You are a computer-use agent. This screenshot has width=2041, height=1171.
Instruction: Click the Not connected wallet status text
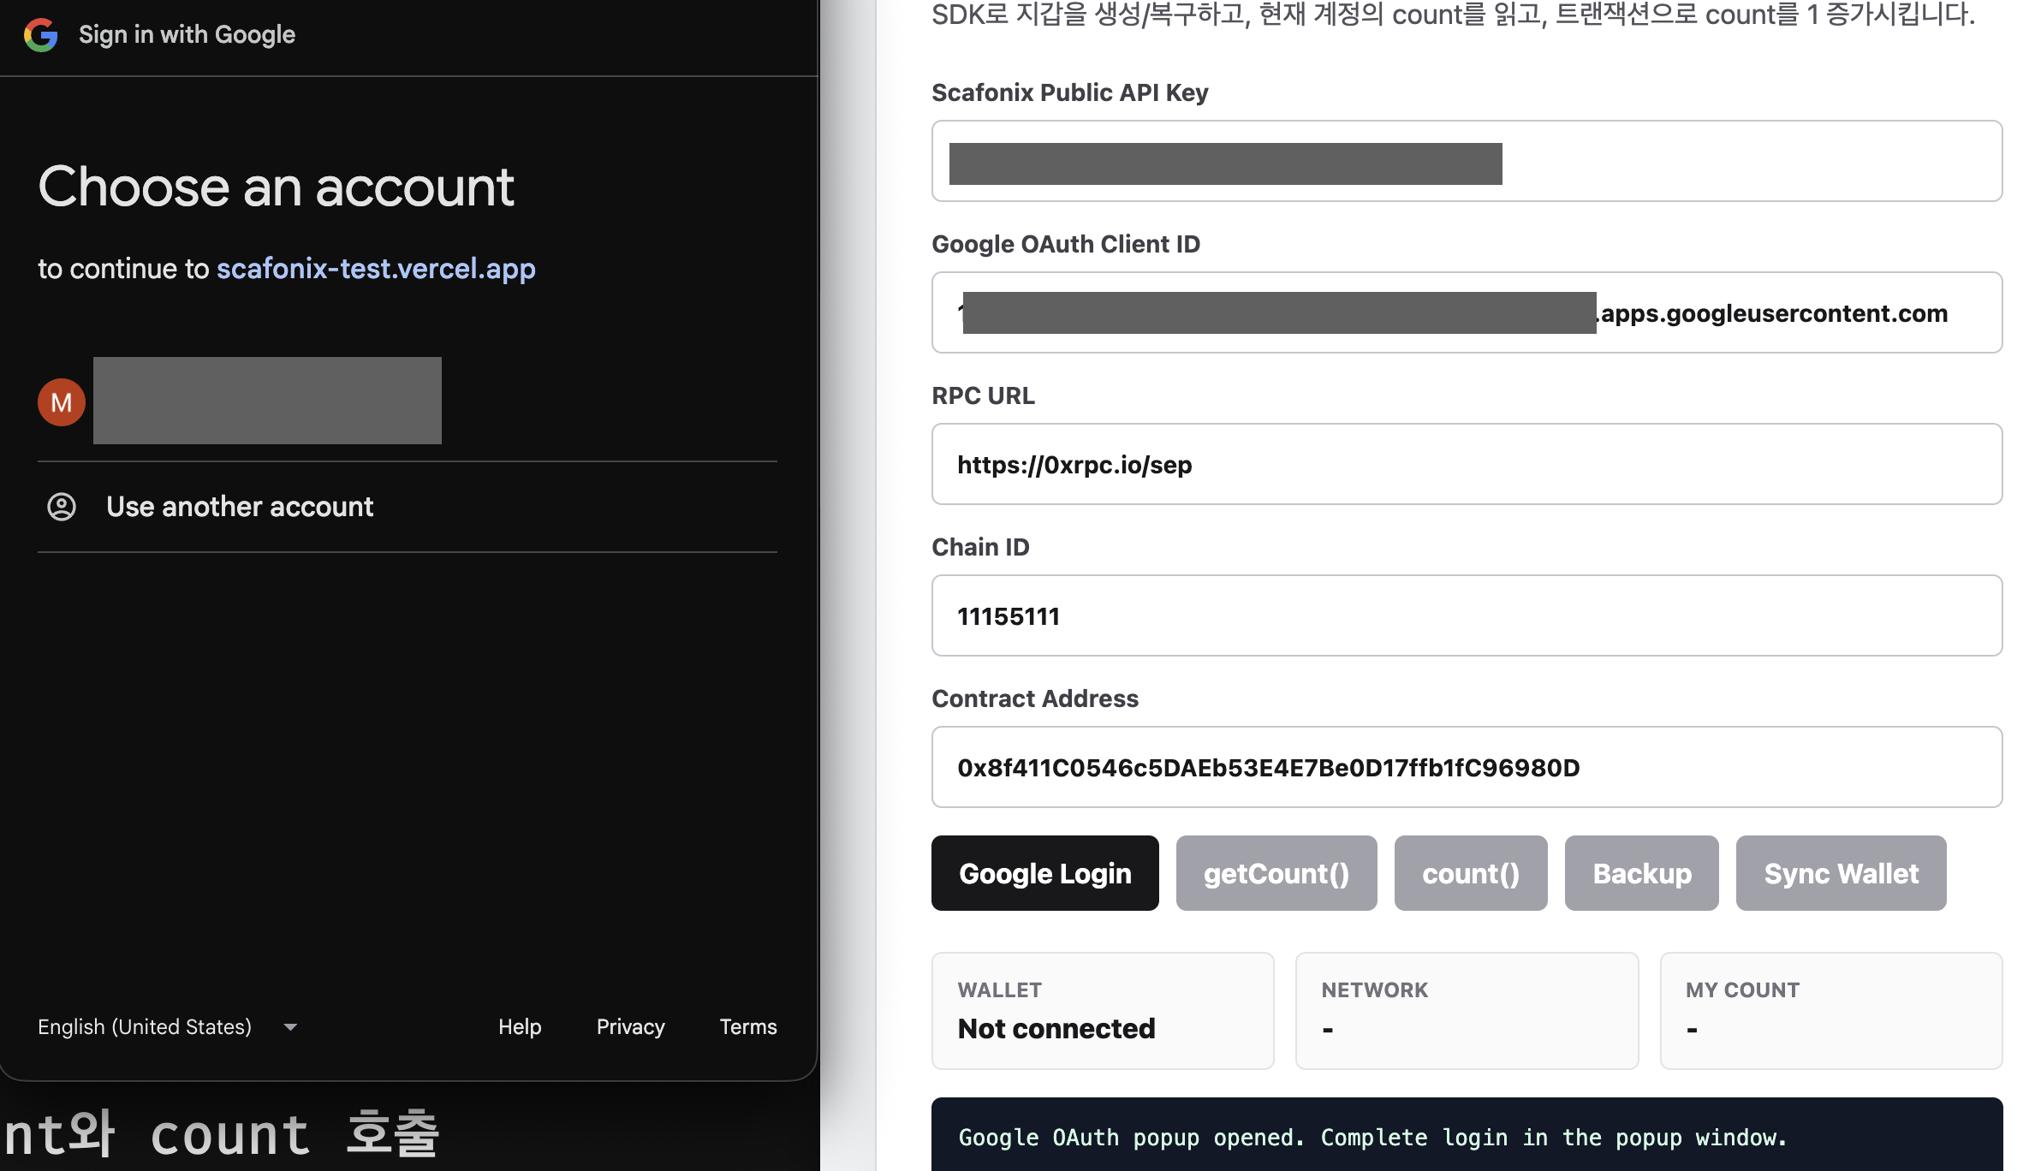coord(1056,1028)
